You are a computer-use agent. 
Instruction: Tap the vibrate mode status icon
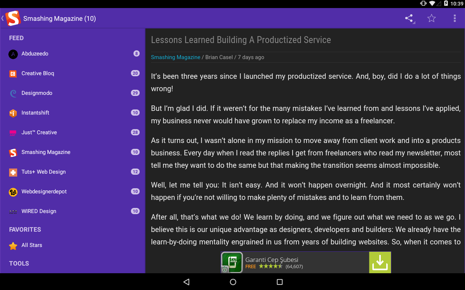pyautogui.click(x=423, y=4)
